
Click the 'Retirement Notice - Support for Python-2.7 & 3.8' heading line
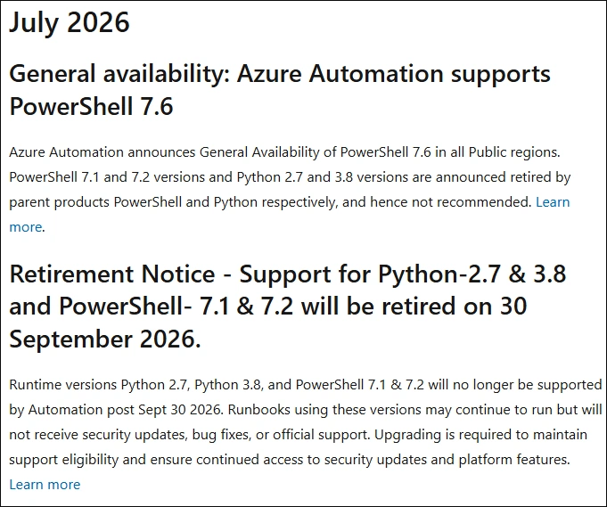(x=288, y=274)
